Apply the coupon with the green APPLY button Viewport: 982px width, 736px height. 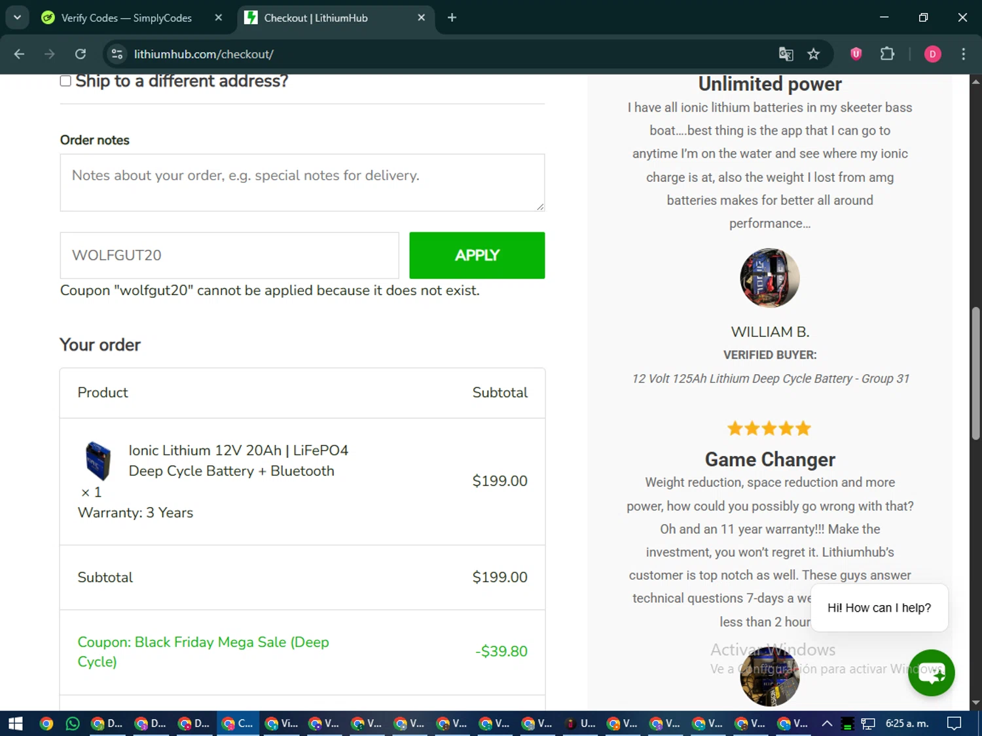click(477, 255)
